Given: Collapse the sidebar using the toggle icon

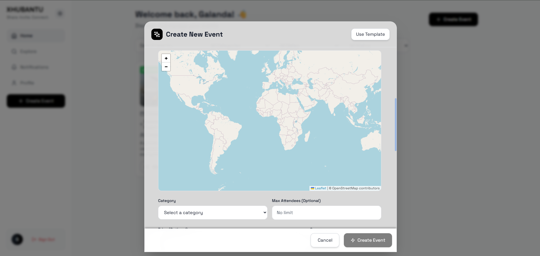Looking at the screenshot, I should (x=60, y=14).
